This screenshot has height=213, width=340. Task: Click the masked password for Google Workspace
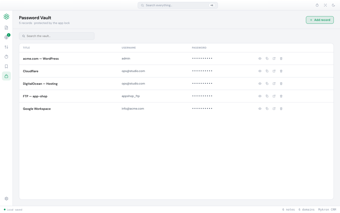click(202, 108)
